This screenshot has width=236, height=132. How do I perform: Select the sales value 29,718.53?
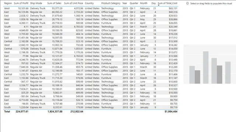coord(57,23)
